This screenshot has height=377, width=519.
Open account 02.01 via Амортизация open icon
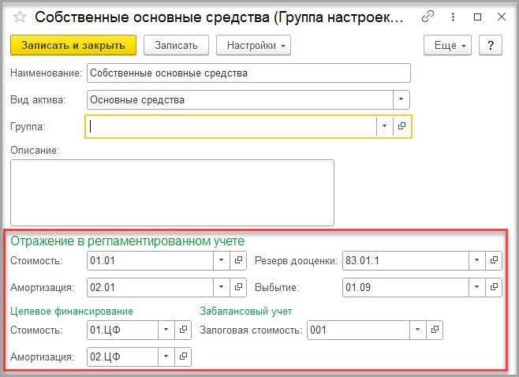(x=238, y=287)
